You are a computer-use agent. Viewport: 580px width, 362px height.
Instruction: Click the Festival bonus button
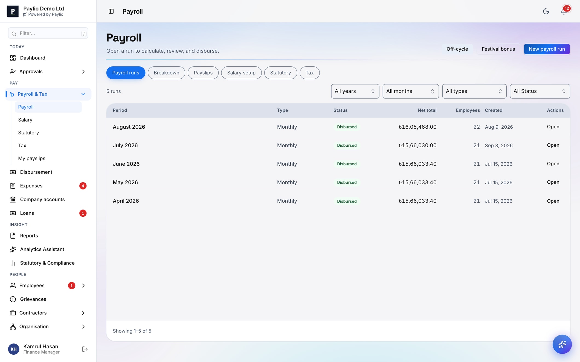click(498, 49)
